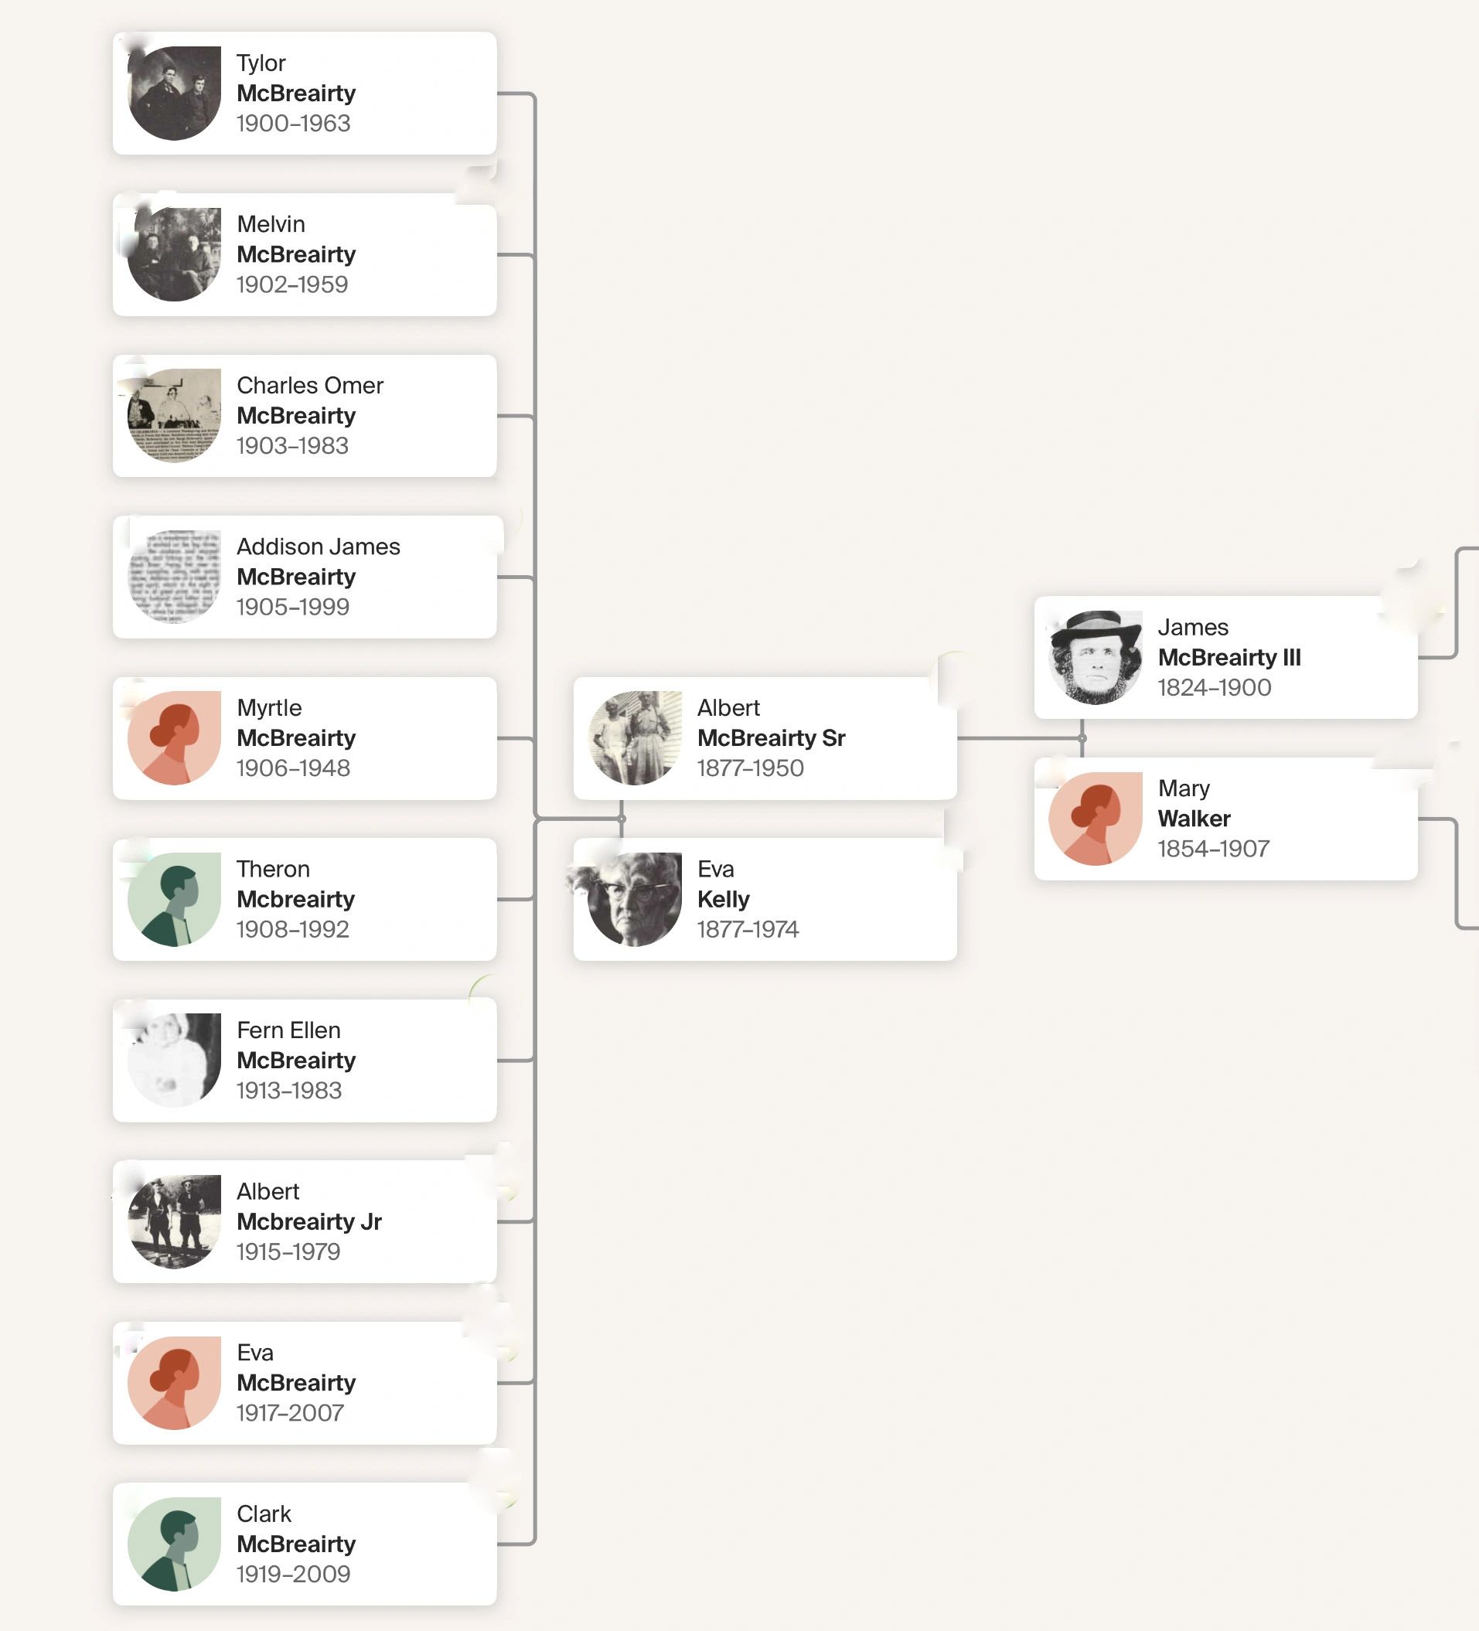Click the Albert Sr and Eva Kelly connector node
Viewport: 1479px width, 1631px height.
622,819
